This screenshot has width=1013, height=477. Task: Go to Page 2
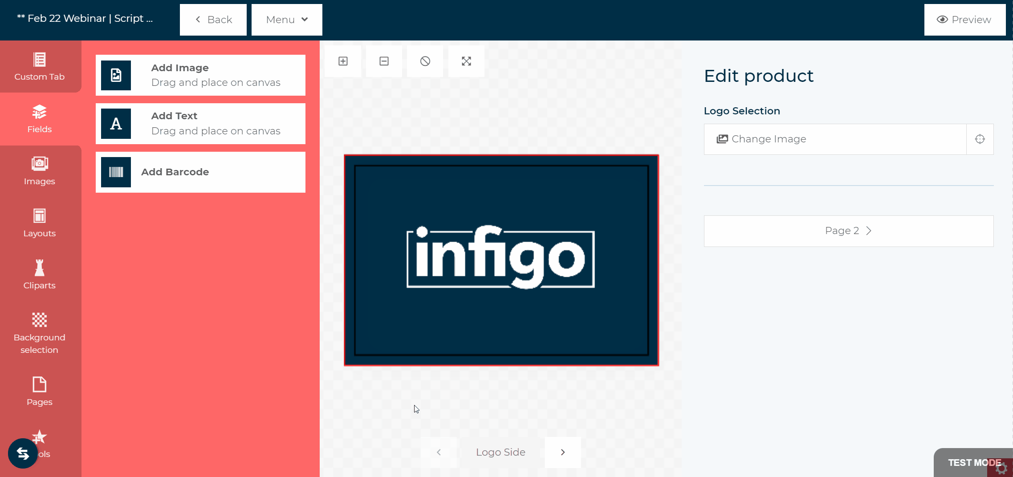[849, 231]
